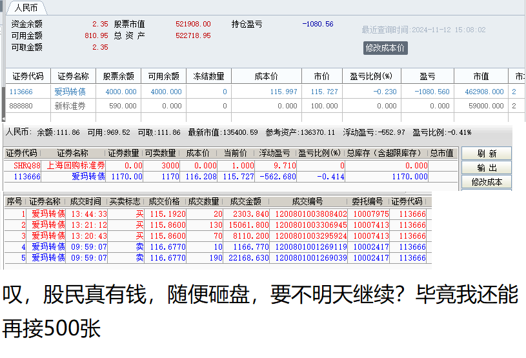The height and width of the screenshot is (358, 526).
Task: Click the 521908.00 stock market value
Action: [x=193, y=24]
